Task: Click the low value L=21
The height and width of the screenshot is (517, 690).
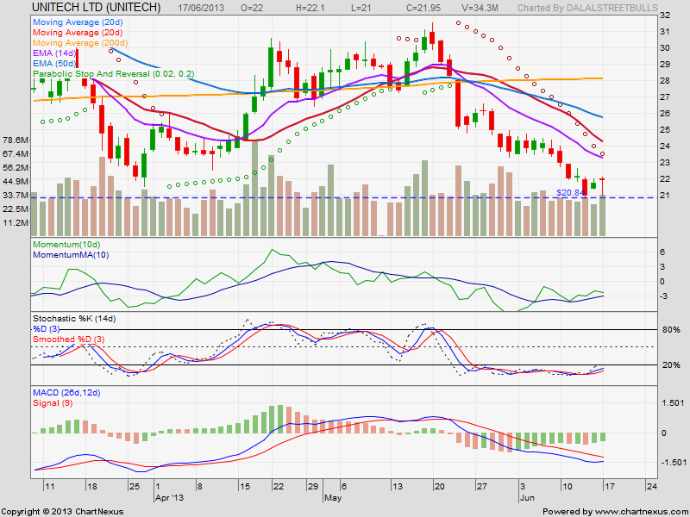Action: (361, 8)
